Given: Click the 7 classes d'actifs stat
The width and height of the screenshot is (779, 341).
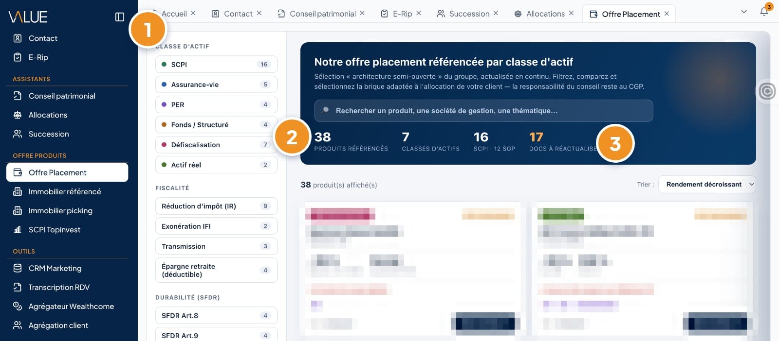Looking at the screenshot, I should click(x=430, y=141).
